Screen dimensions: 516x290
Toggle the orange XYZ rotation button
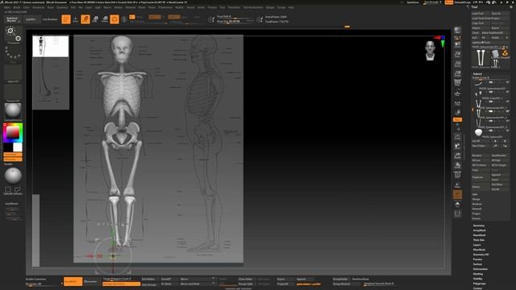pyautogui.click(x=457, y=120)
